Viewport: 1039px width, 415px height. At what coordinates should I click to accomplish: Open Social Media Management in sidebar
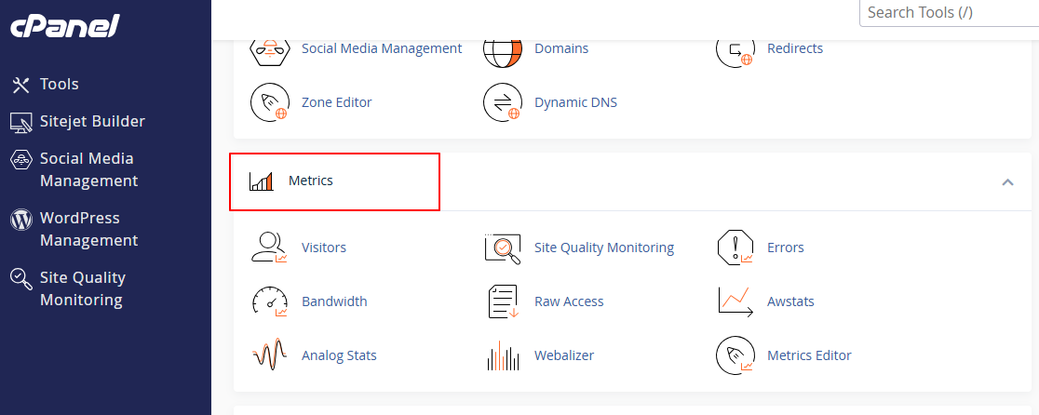click(88, 170)
